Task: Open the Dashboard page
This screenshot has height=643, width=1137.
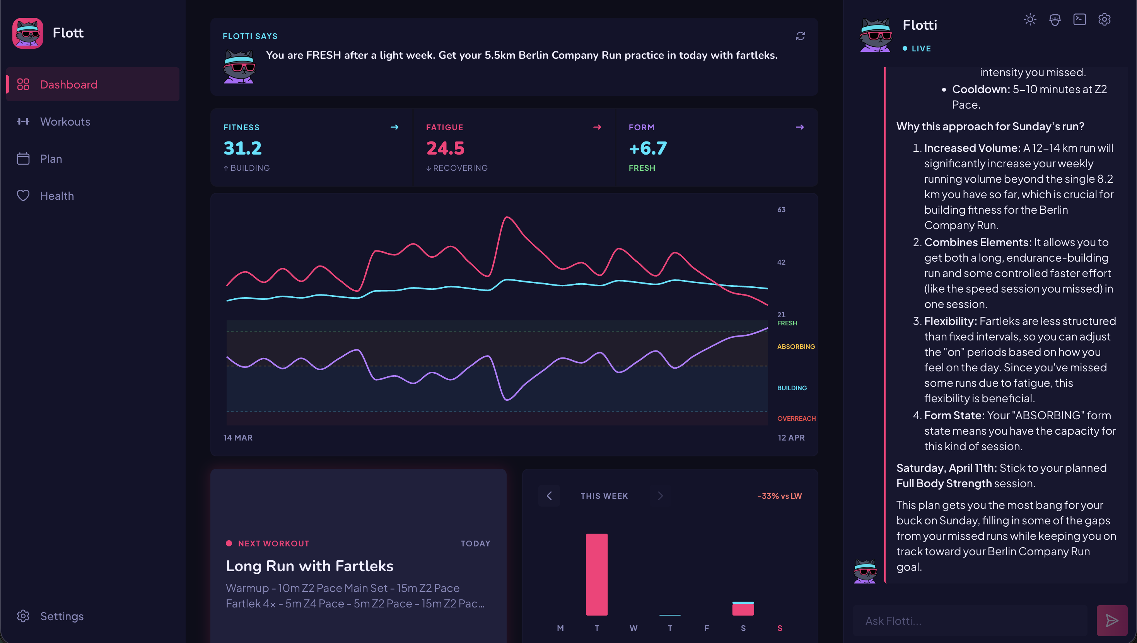Action: [x=93, y=84]
